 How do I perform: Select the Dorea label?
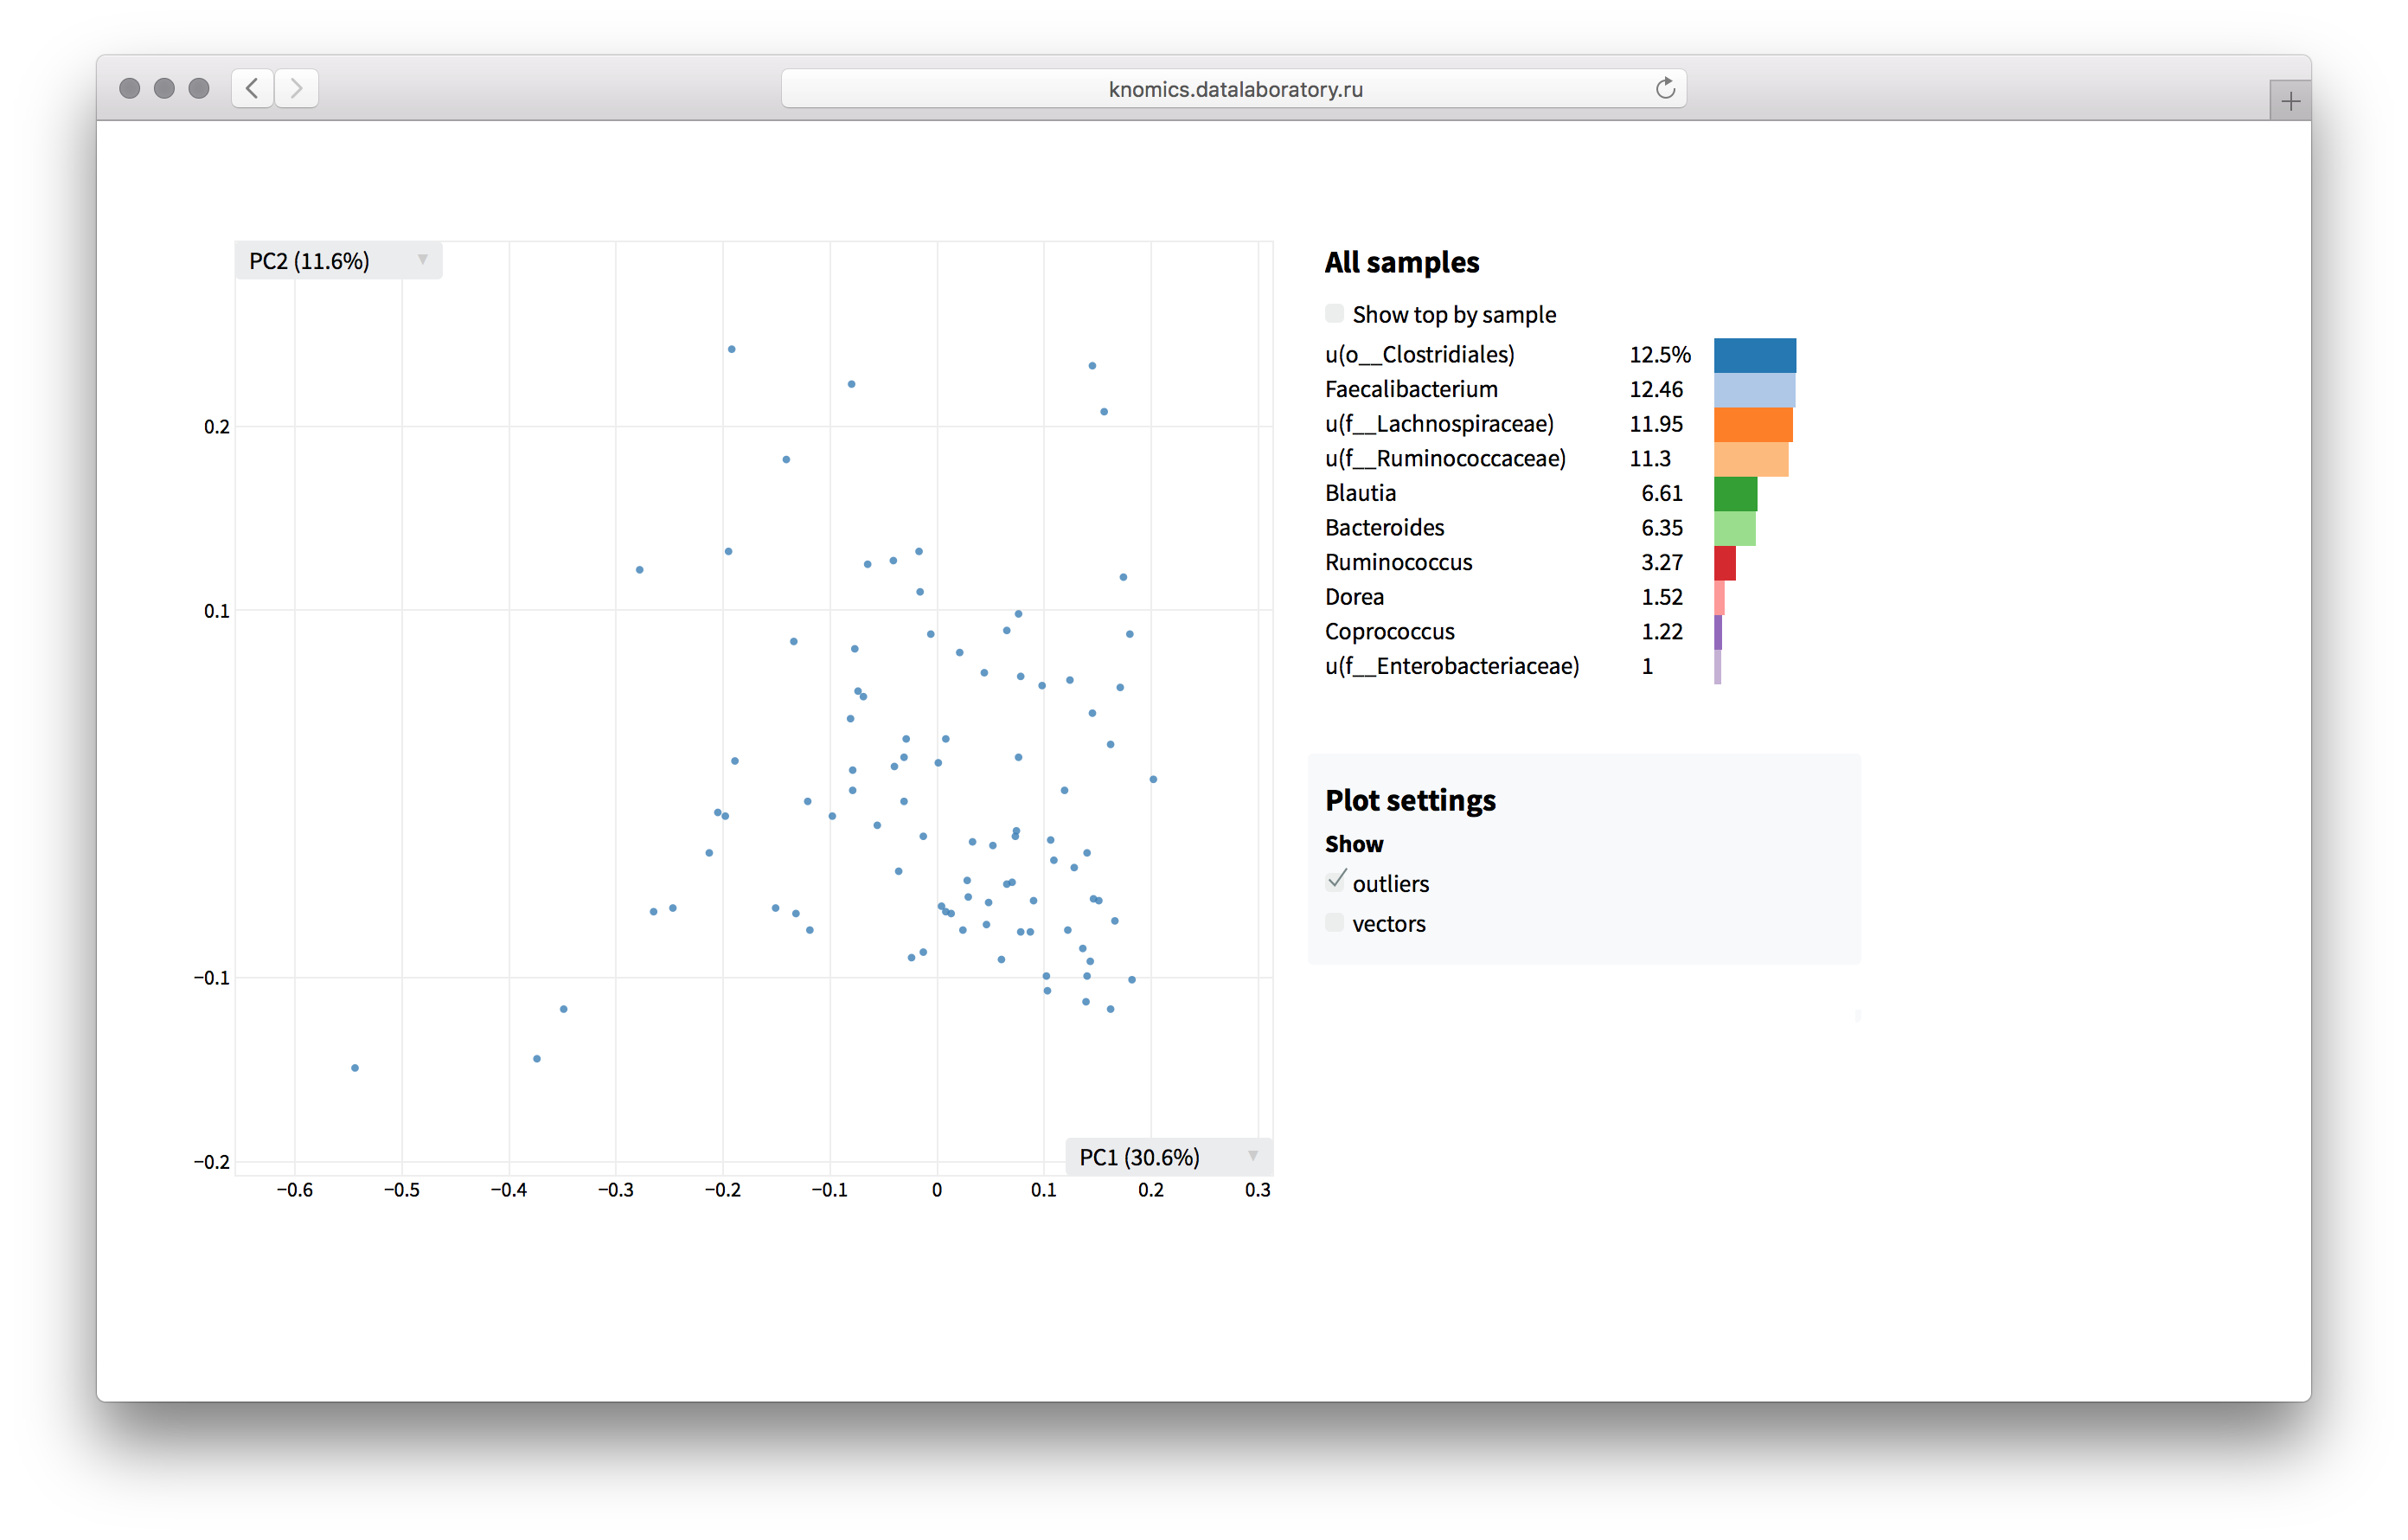coord(1354,597)
